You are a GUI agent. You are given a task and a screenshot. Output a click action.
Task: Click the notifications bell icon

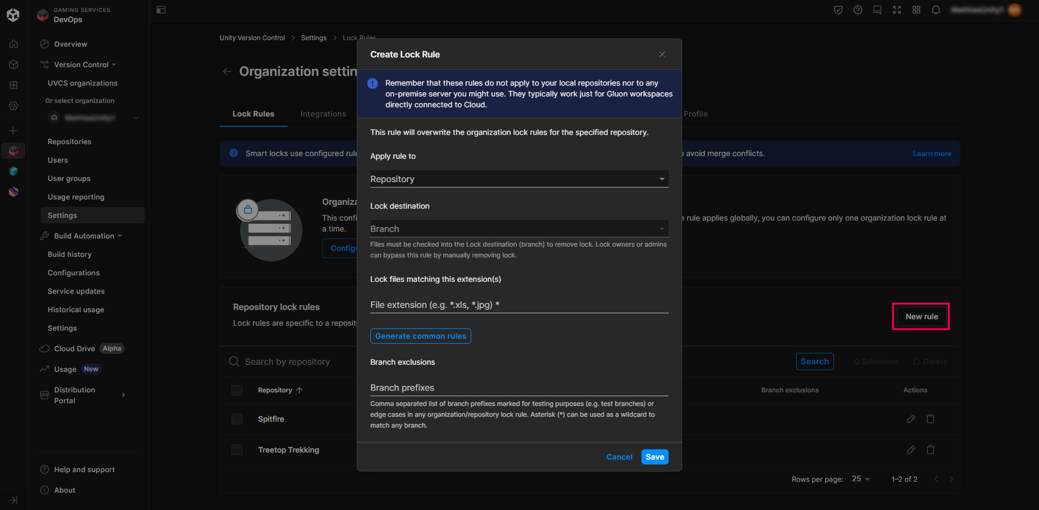935,10
